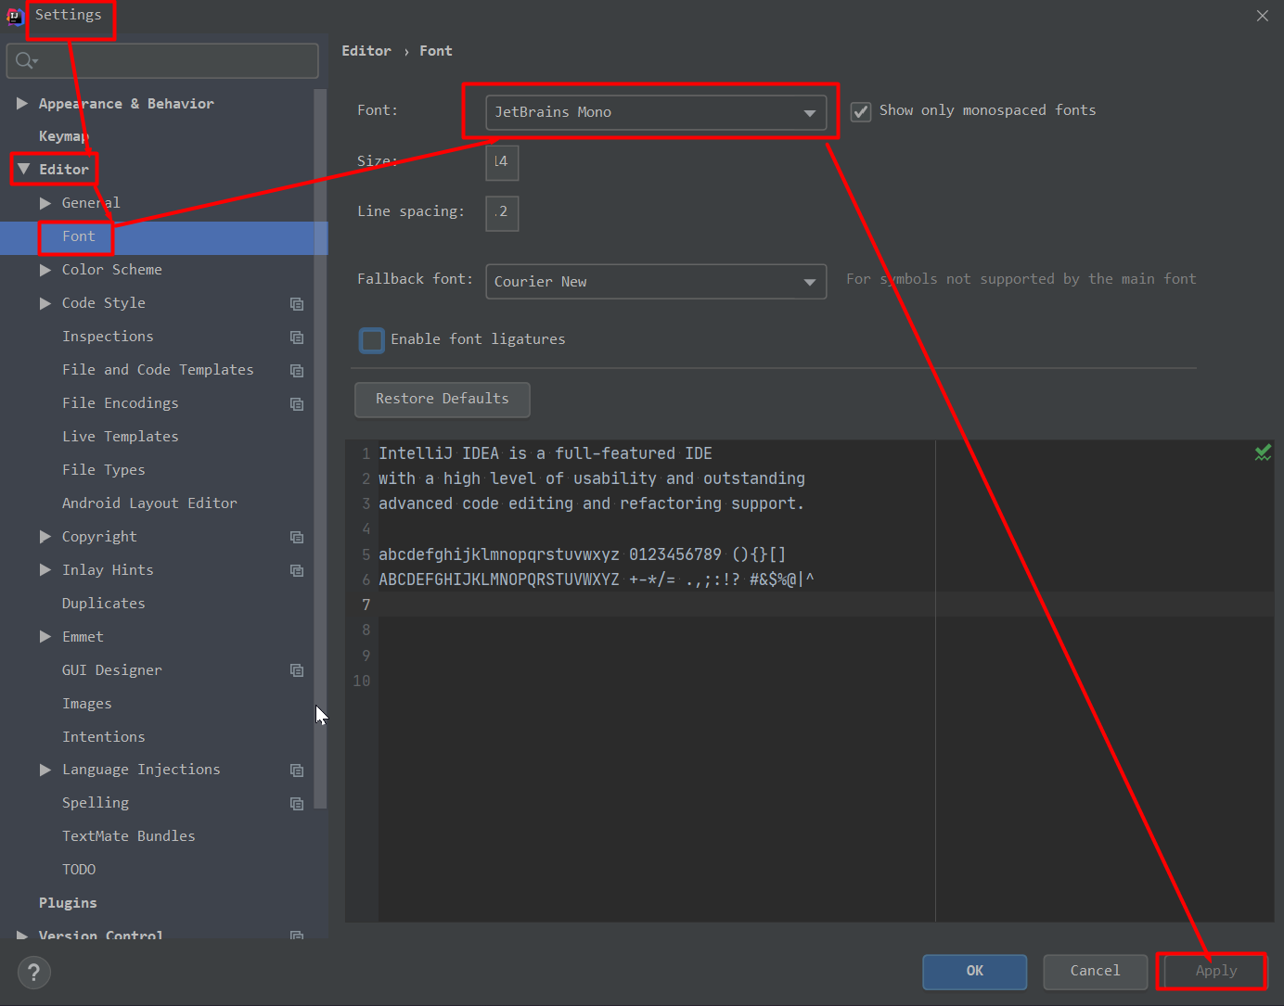Collapse the Editor section arrow

[x=24, y=169]
